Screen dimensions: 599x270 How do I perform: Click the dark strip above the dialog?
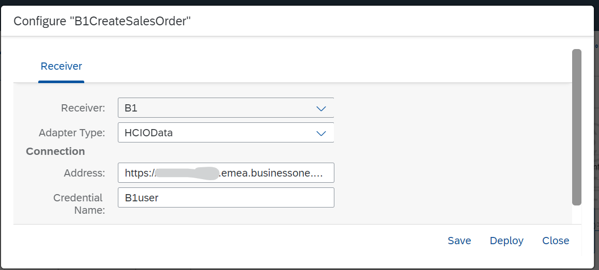[300, 3]
